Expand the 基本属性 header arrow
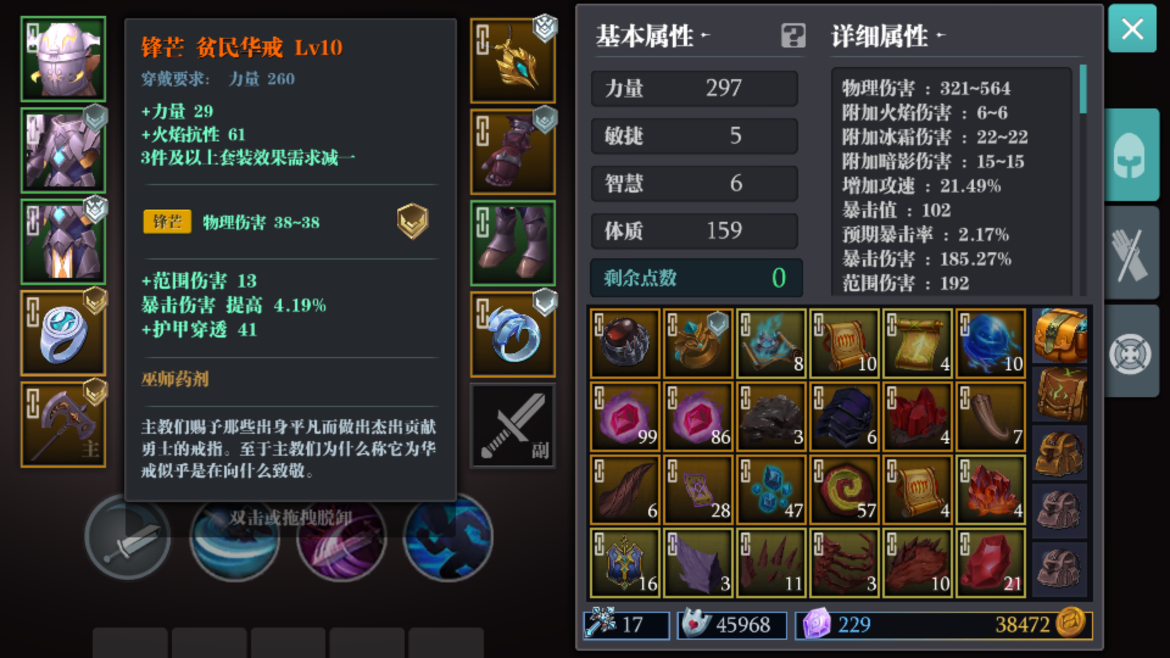 click(705, 35)
